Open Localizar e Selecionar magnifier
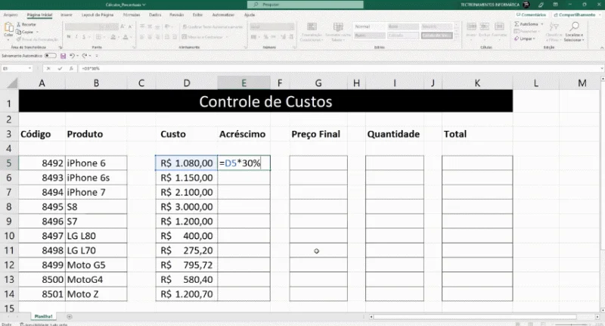Screen dimensions: 605x326 tap(574, 31)
